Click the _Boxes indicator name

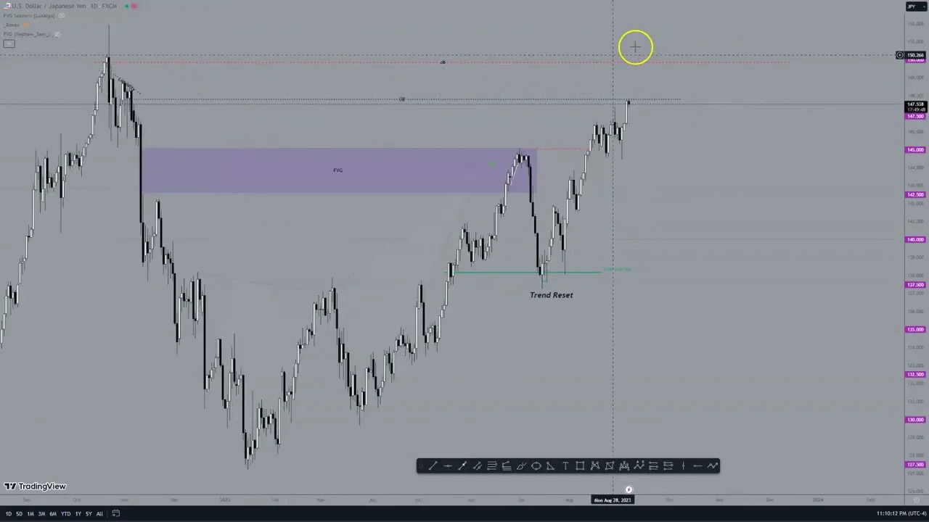(x=12, y=25)
